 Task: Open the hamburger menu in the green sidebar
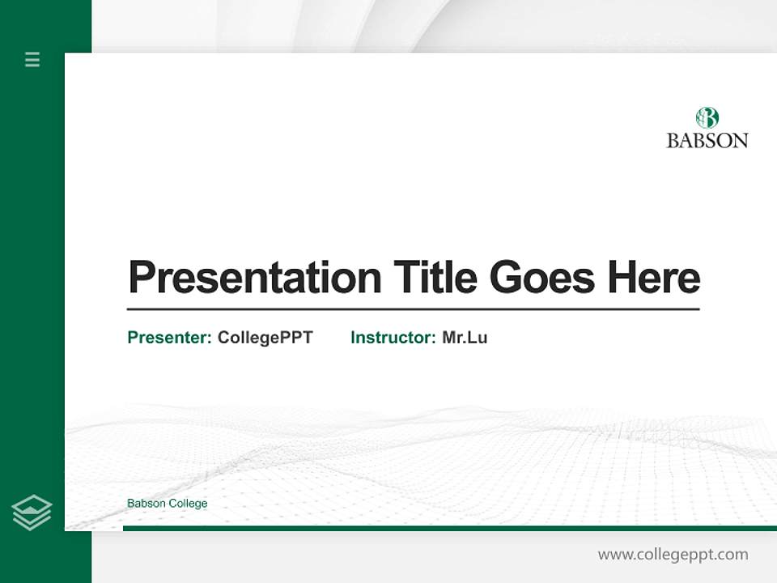coord(32,60)
